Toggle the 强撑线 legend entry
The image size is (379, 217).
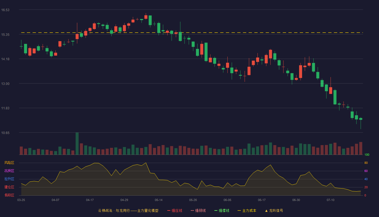[222, 210]
